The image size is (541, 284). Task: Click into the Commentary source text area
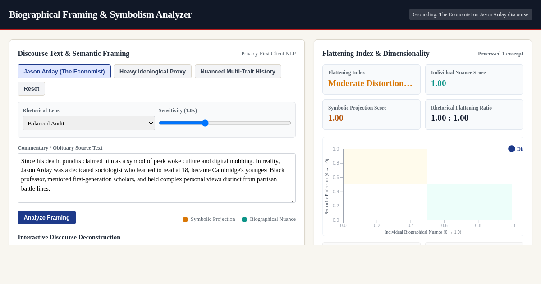(x=156, y=178)
